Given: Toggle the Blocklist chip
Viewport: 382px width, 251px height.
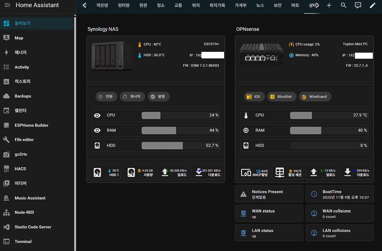Looking at the screenshot, I should [x=282, y=97].
